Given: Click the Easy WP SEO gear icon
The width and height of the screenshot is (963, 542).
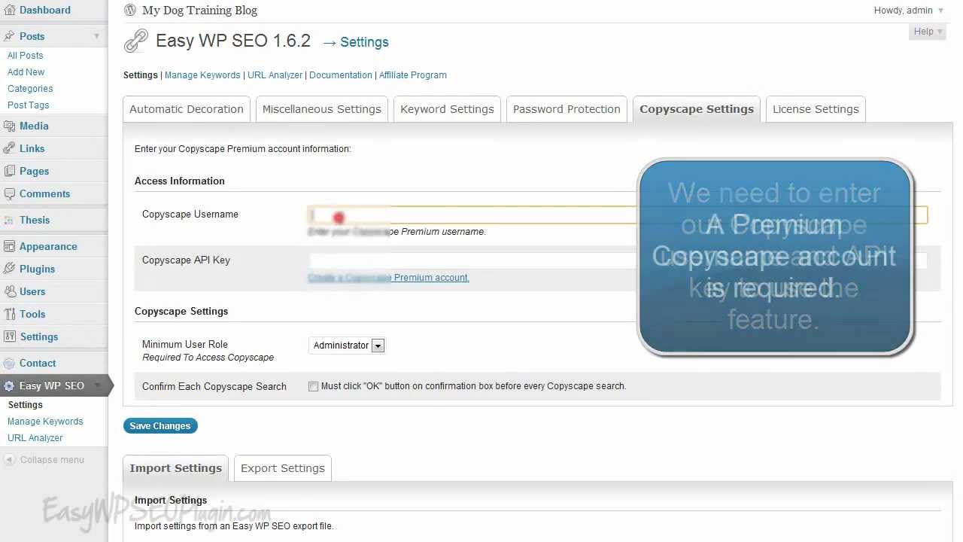Looking at the screenshot, I should (9, 385).
